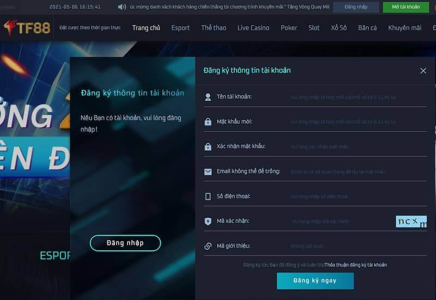
Task: Open Thỏa thuận đăng ký tài khoản link
Action: click(x=355, y=265)
